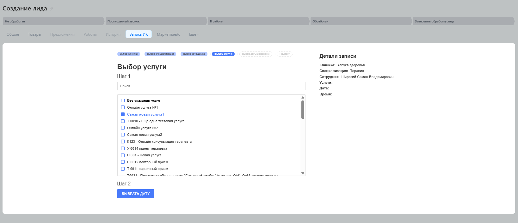The image size is (518, 223).
Task: Check 'Е 0012 повторный прием' checkbox
Action: click(x=123, y=162)
